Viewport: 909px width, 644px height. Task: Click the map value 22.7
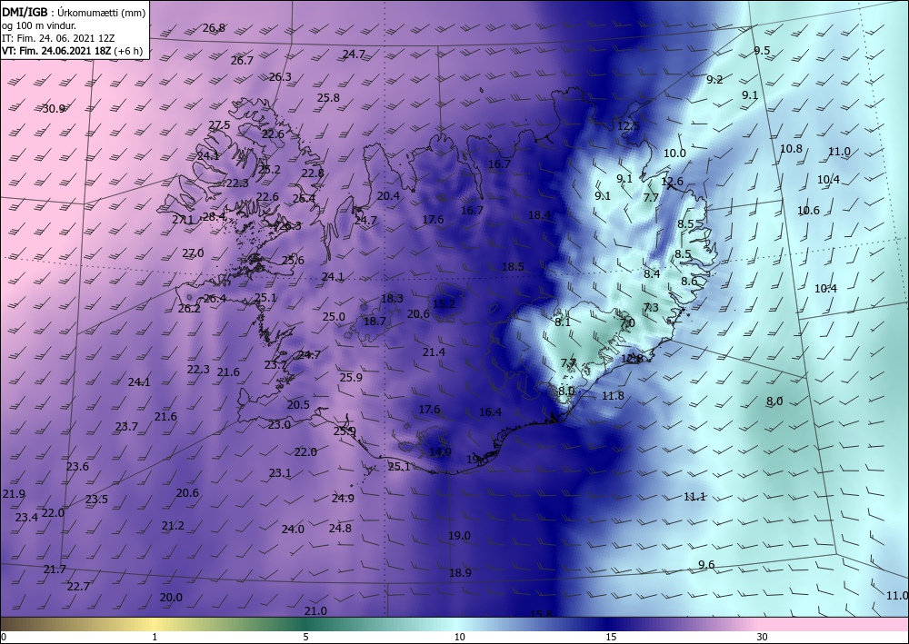point(78,586)
